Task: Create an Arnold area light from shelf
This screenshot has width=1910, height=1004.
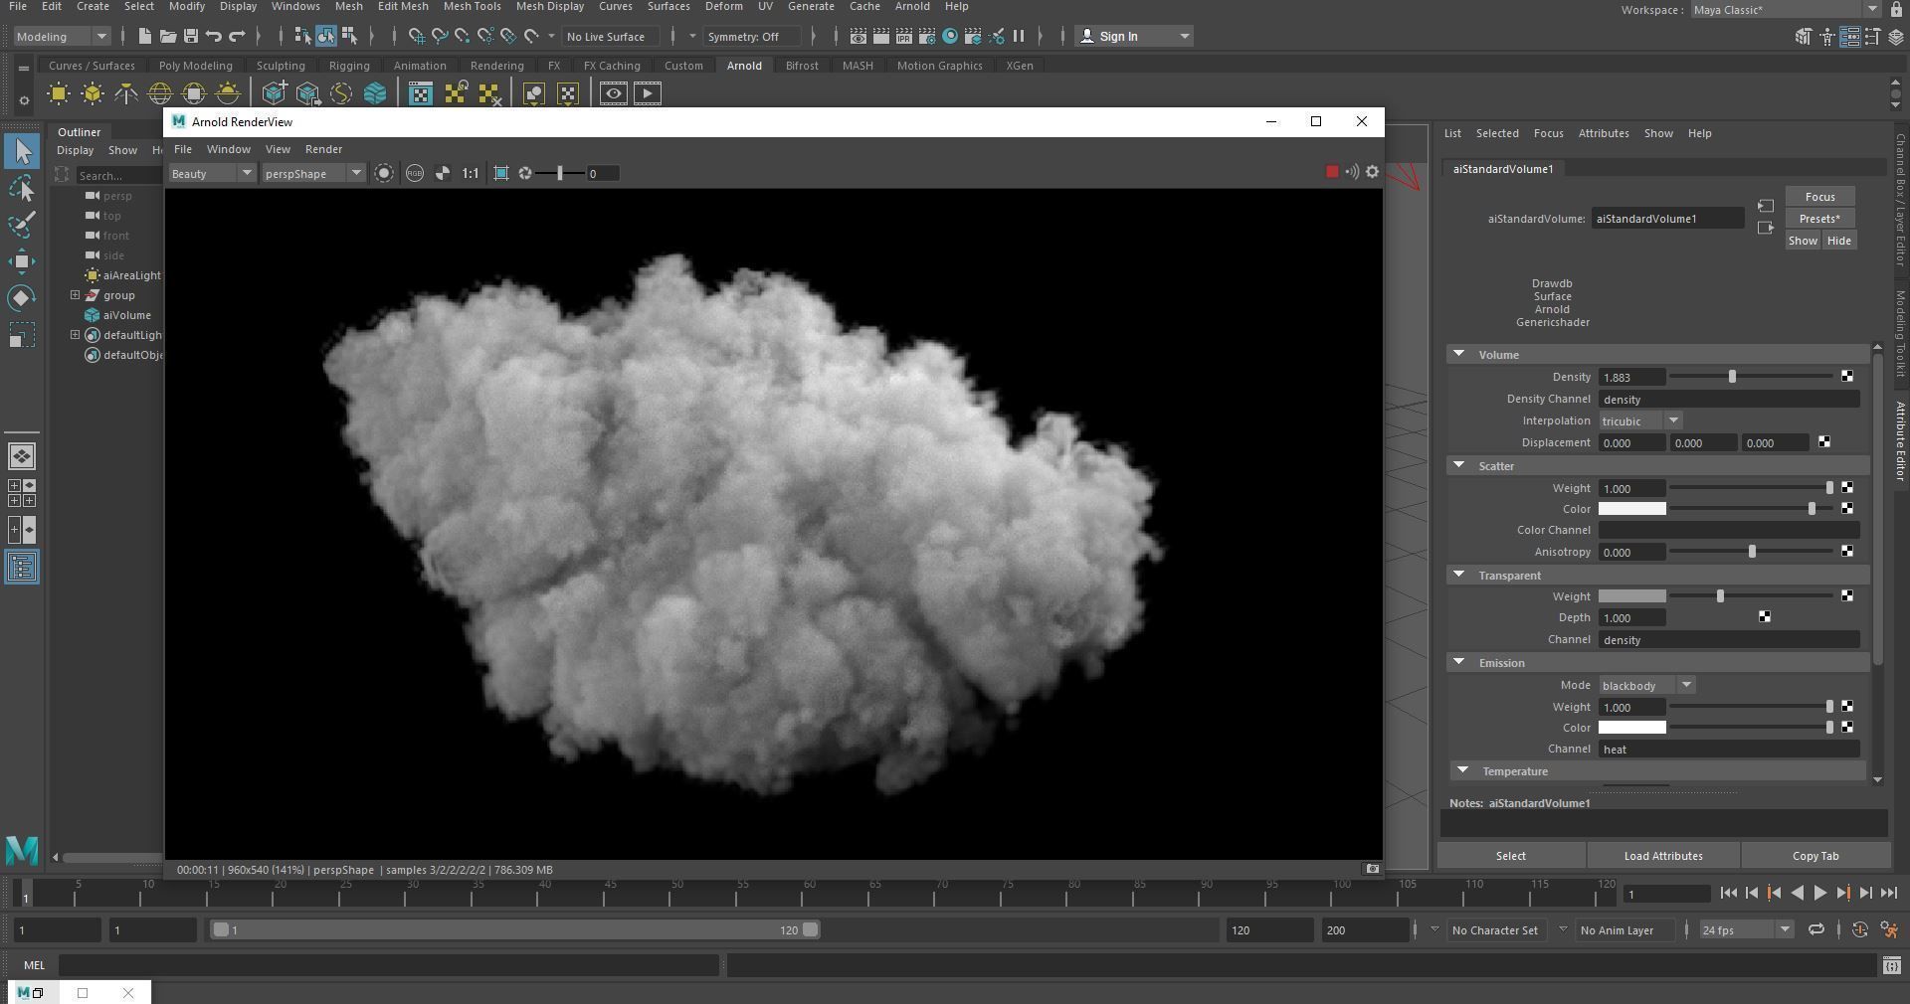Action: point(59,93)
